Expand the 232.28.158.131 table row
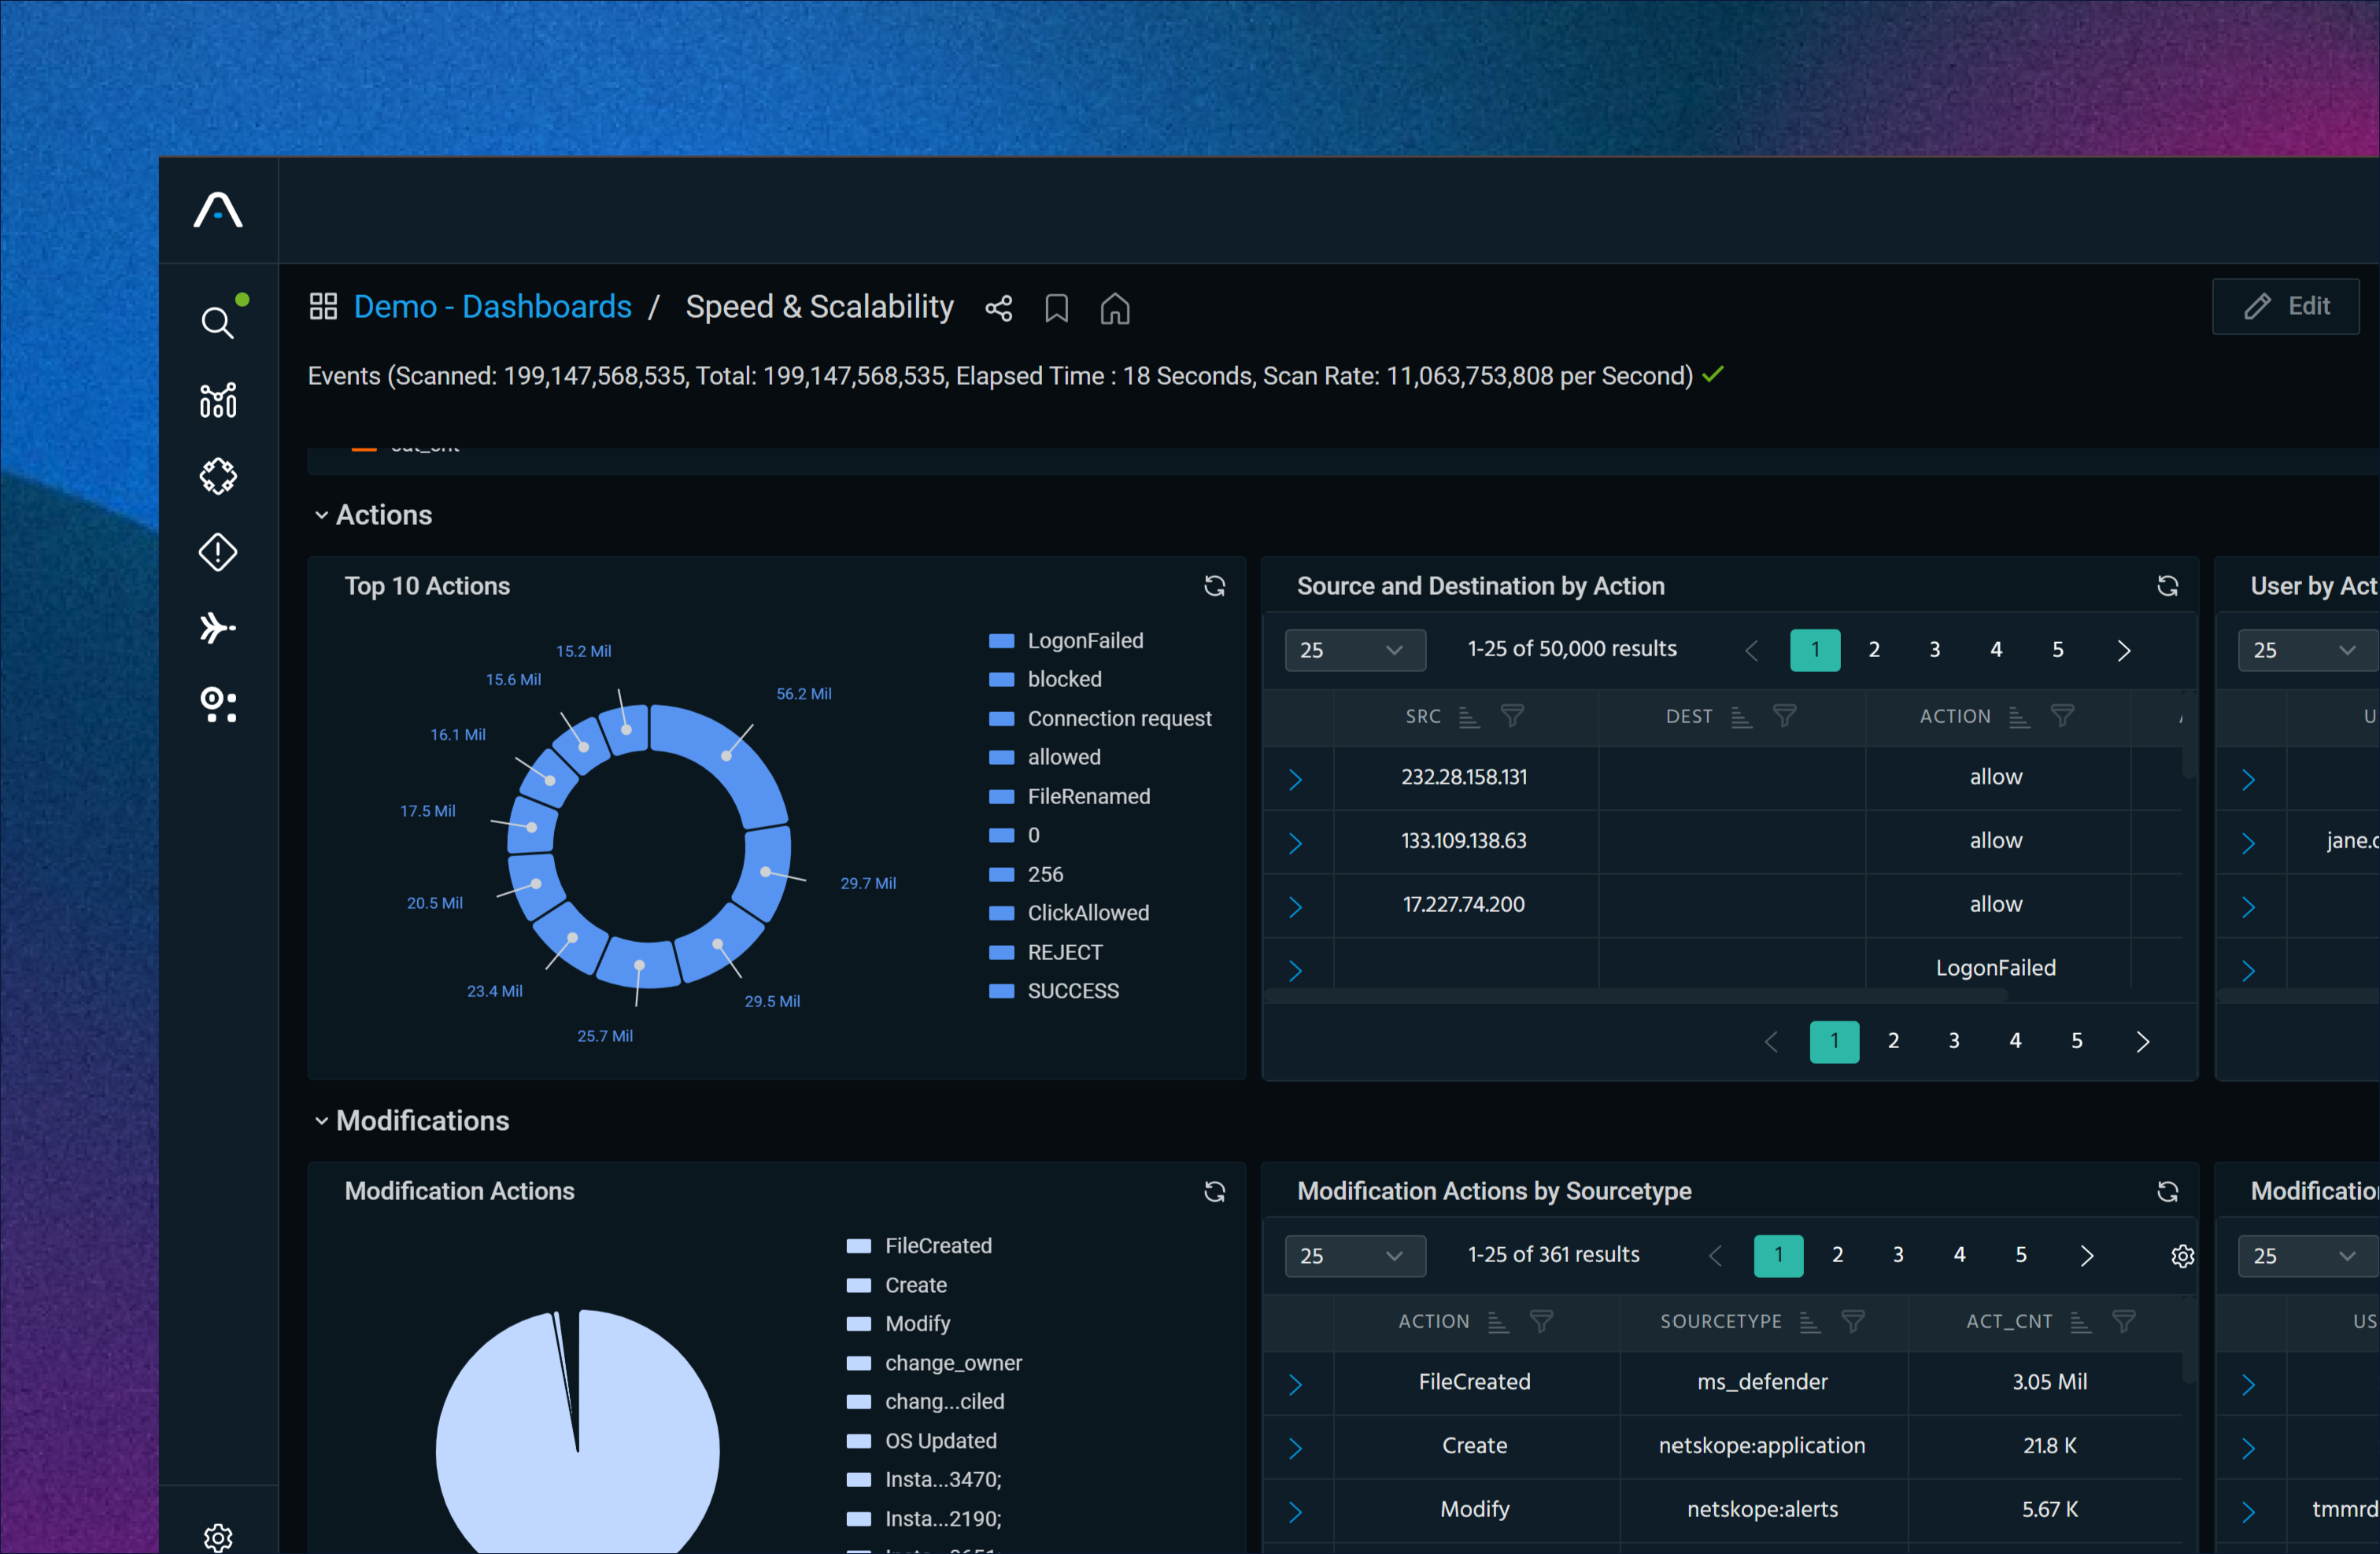 coord(1295,779)
